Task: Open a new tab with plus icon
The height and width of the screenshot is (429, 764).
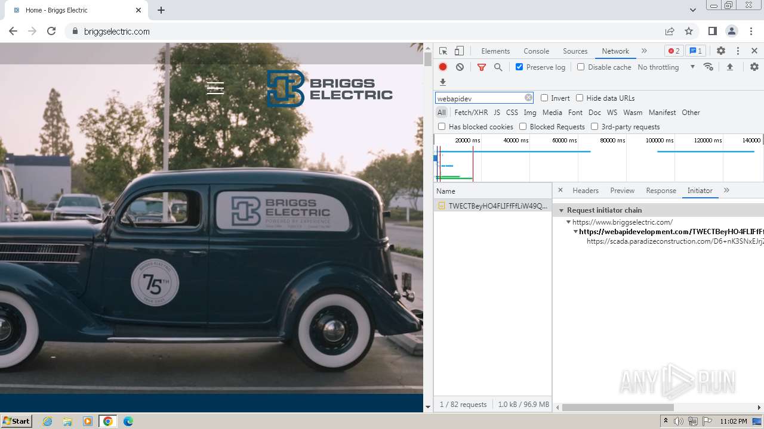Action: 161,10
